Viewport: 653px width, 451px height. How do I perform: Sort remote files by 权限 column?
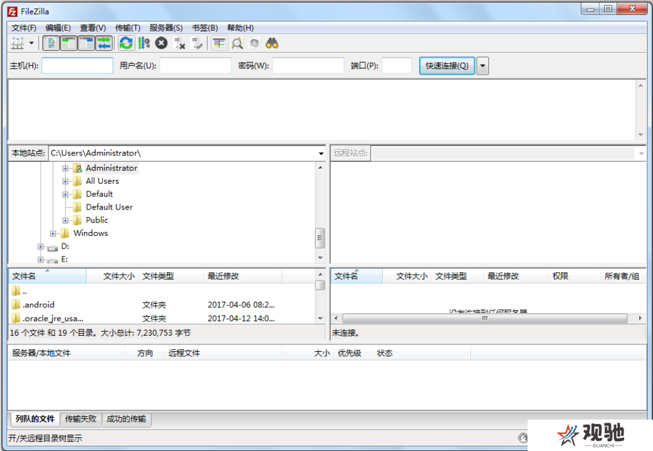tap(574, 276)
